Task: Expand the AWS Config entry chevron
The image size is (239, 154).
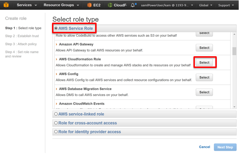Action: click(56, 74)
